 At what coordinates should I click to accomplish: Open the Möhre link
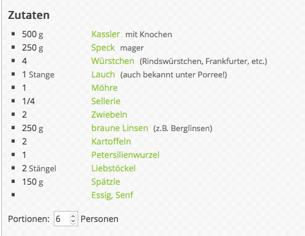pos(105,88)
